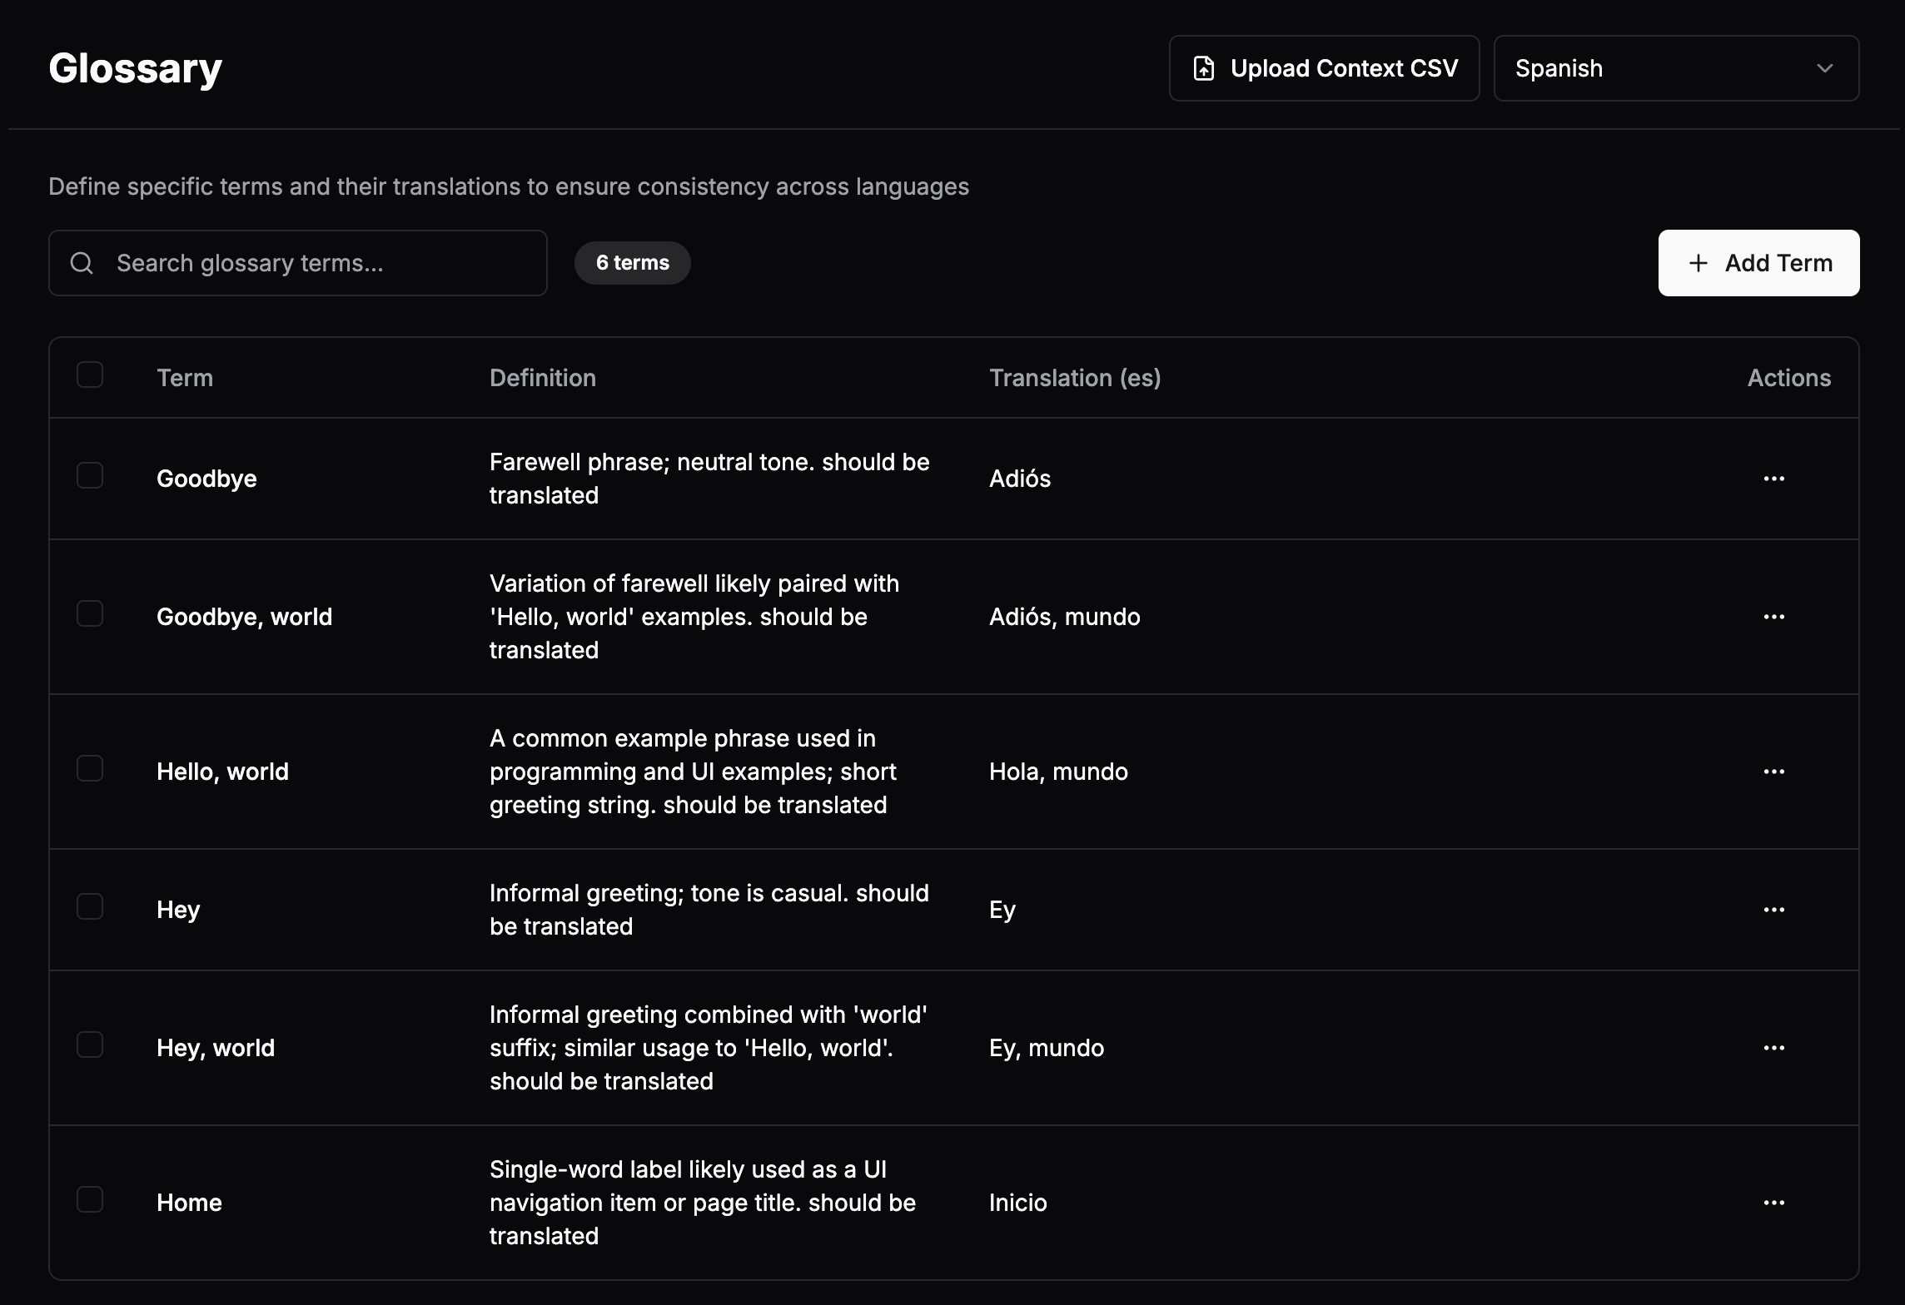Image resolution: width=1905 pixels, height=1305 pixels.
Task: Click the language dropdown chevron arrow
Action: (x=1824, y=68)
